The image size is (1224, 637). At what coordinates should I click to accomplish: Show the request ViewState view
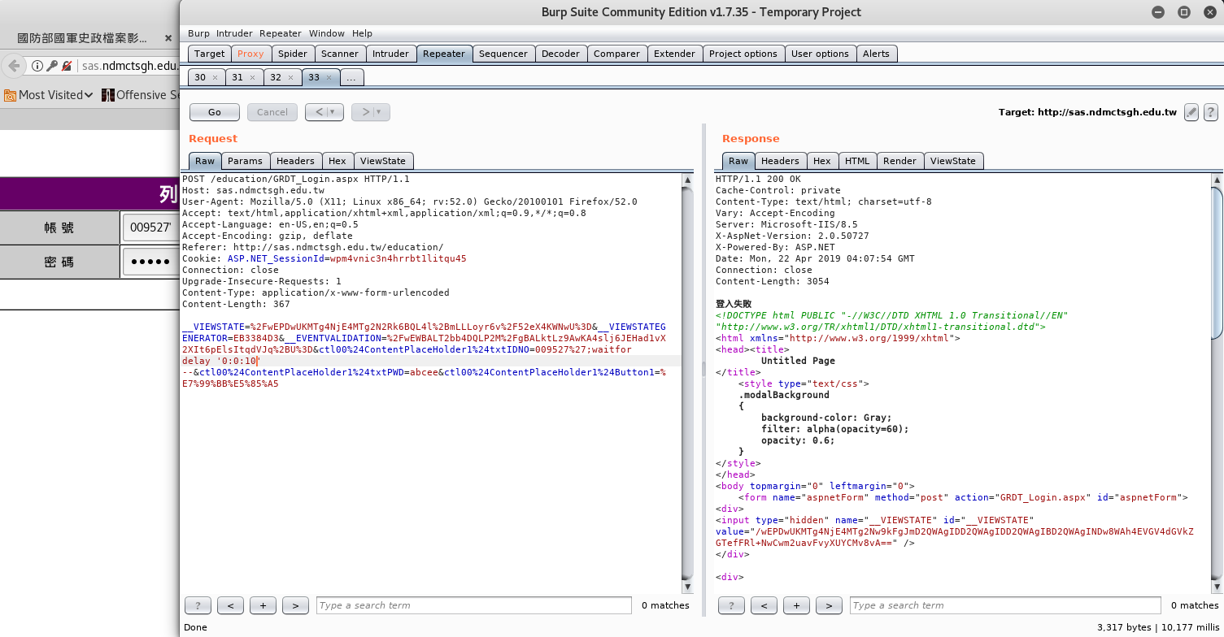pyautogui.click(x=383, y=161)
